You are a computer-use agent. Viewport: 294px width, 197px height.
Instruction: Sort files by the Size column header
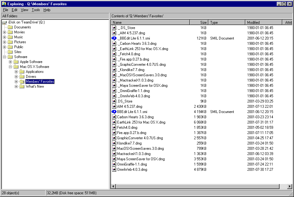tap(199, 23)
